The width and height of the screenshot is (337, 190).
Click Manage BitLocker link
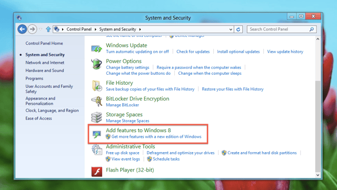tap(122, 105)
